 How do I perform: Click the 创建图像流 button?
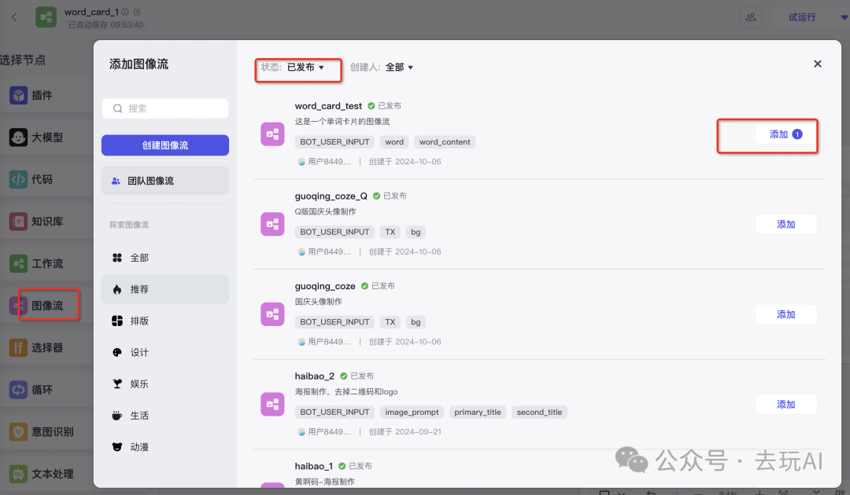164,145
